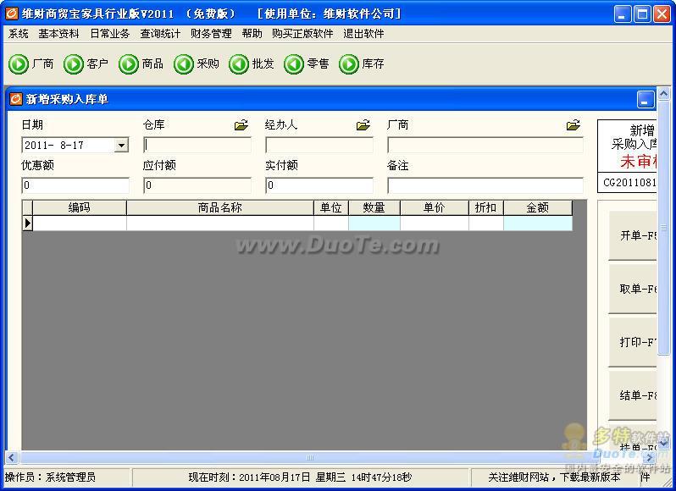
Task: Open the 购买正版软件 menu
Action: coord(302,34)
